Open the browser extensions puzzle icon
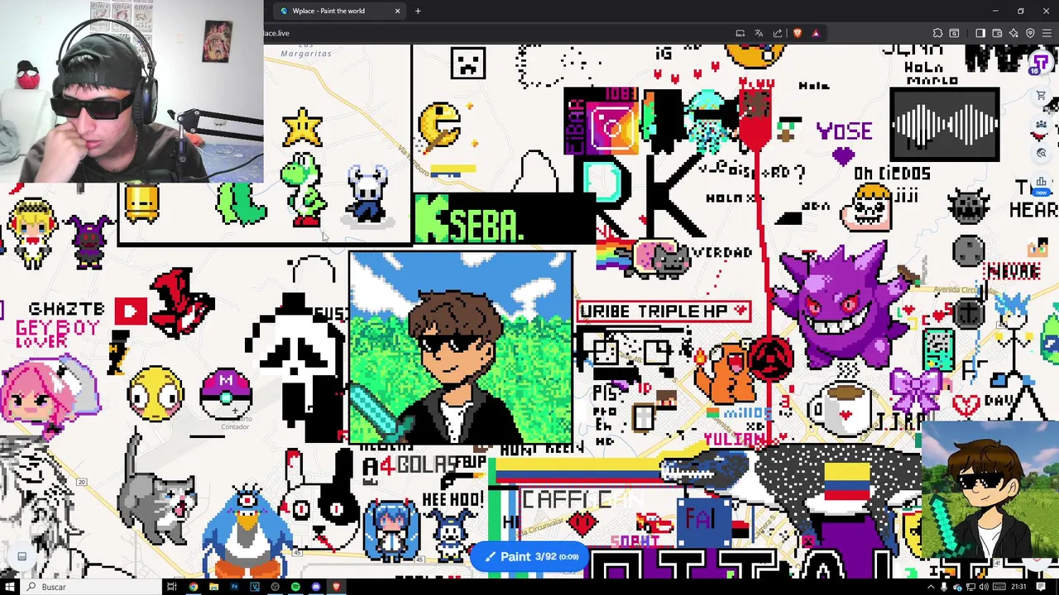Screen dimensions: 1059x595 (x=937, y=33)
